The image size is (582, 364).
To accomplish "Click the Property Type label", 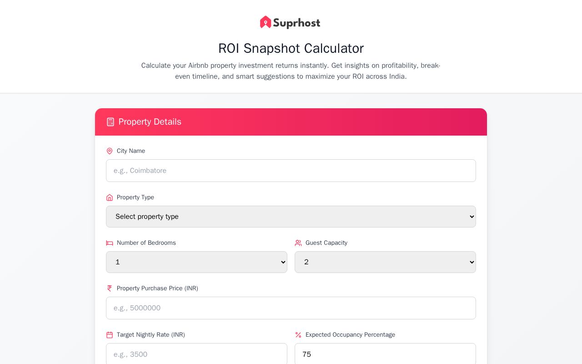I will click(135, 197).
